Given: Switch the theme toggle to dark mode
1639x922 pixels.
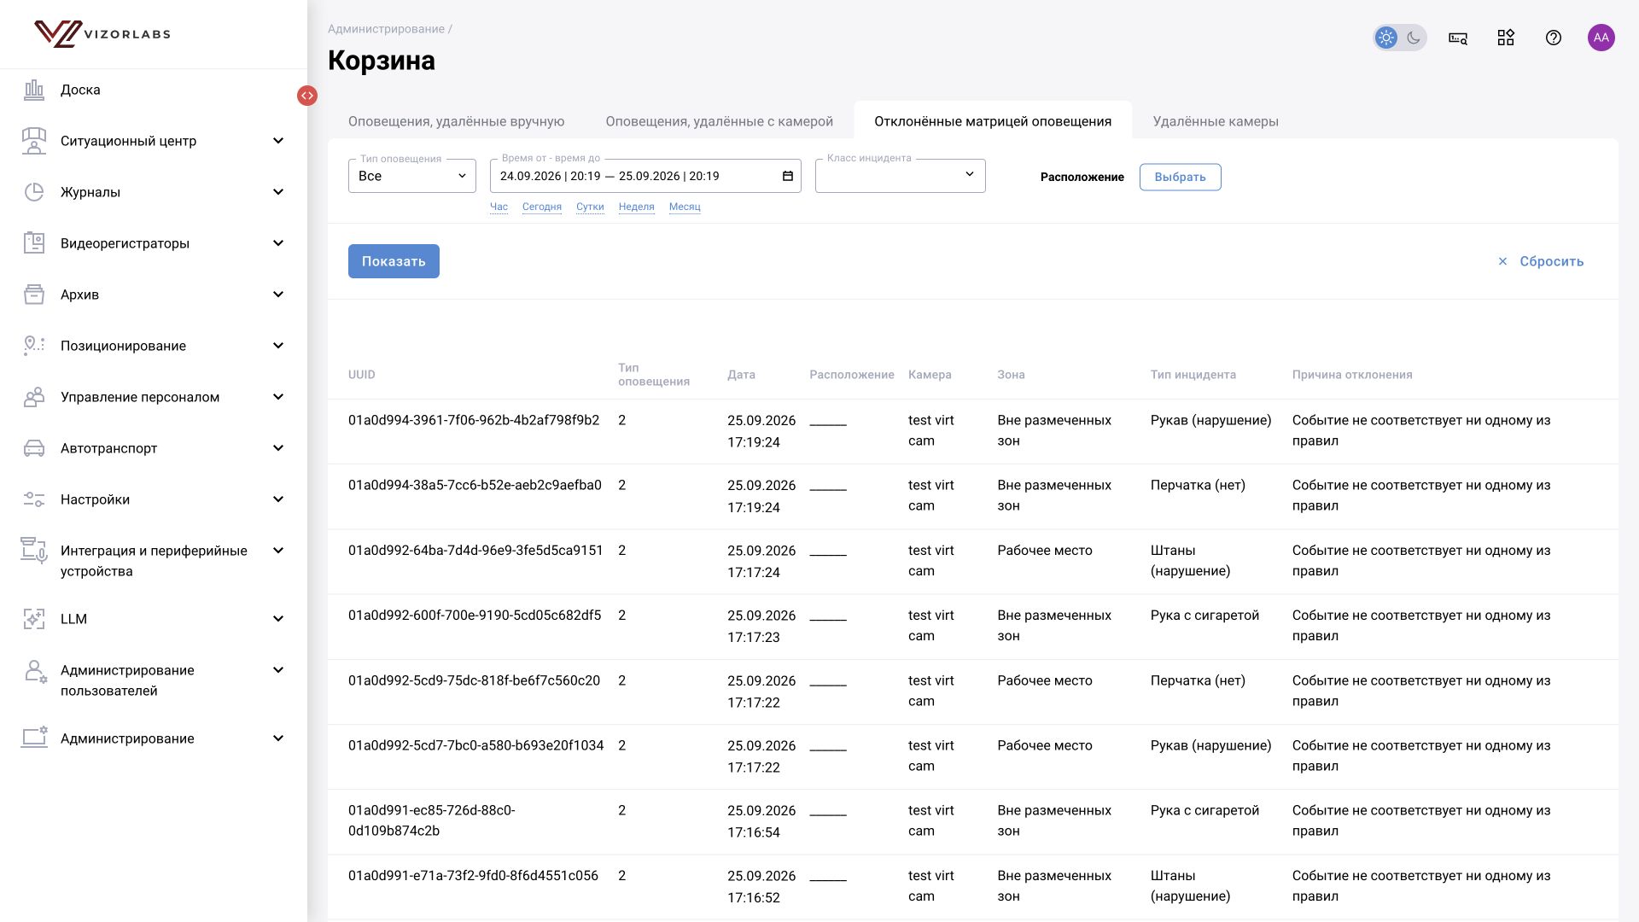Looking at the screenshot, I should tap(1414, 38).
